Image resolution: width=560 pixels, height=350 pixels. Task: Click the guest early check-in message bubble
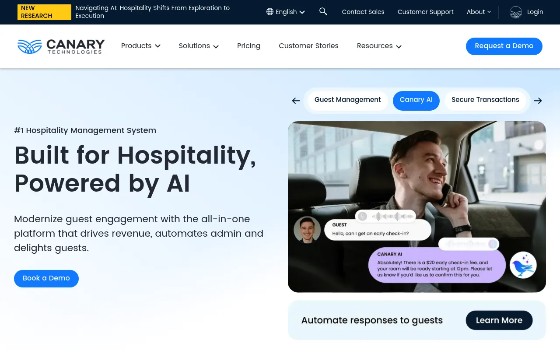coord(378,230)
